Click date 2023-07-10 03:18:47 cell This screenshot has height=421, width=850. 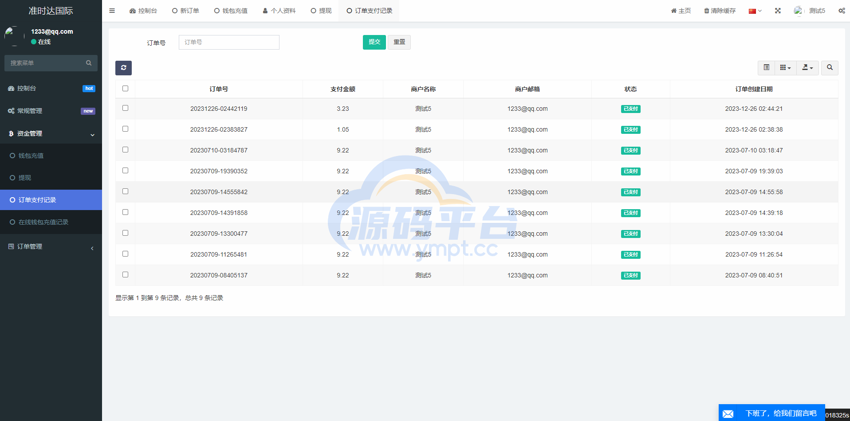(754, 150)
